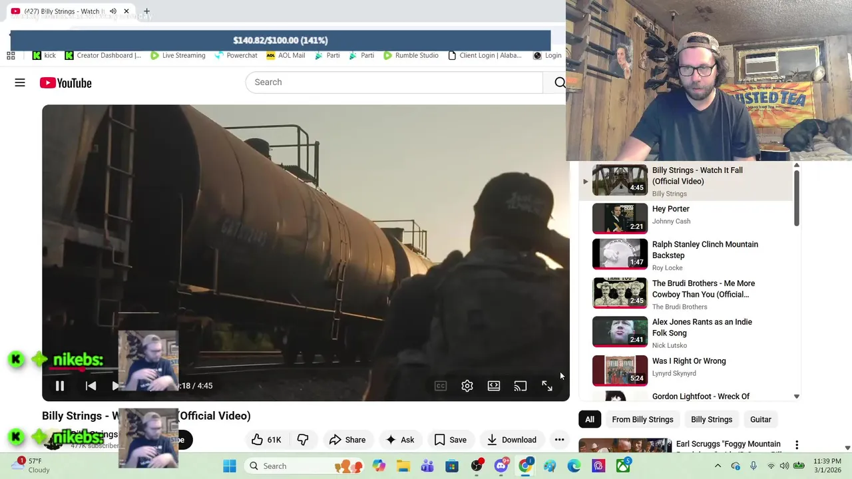Open a new browser tab
852x479 pixels.
pos(146,11)
